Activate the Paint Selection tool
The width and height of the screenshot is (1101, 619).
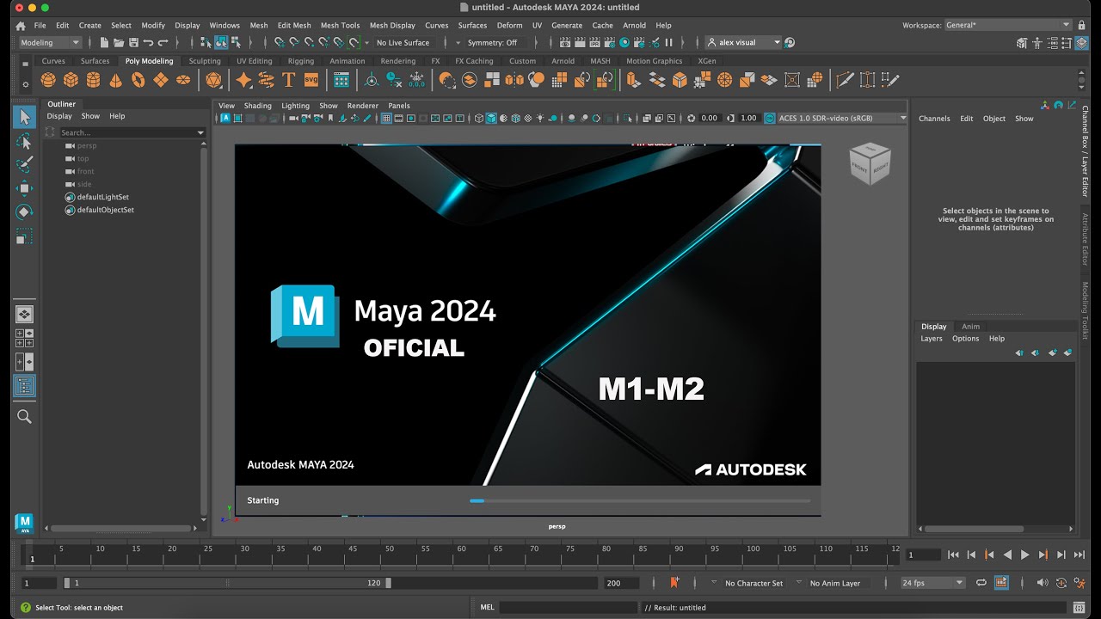24,164
